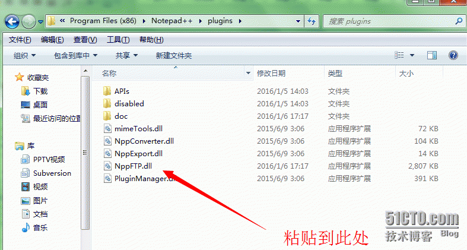Viewport: 467px width, 250px height.
Task: Select 库 in the navigation pane
Action: (31, 145)
